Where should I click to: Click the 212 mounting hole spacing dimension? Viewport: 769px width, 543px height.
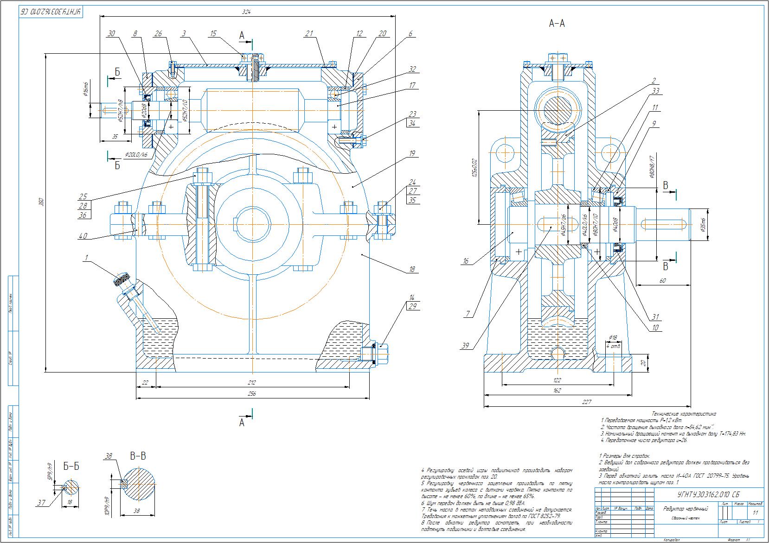(252, 383)
